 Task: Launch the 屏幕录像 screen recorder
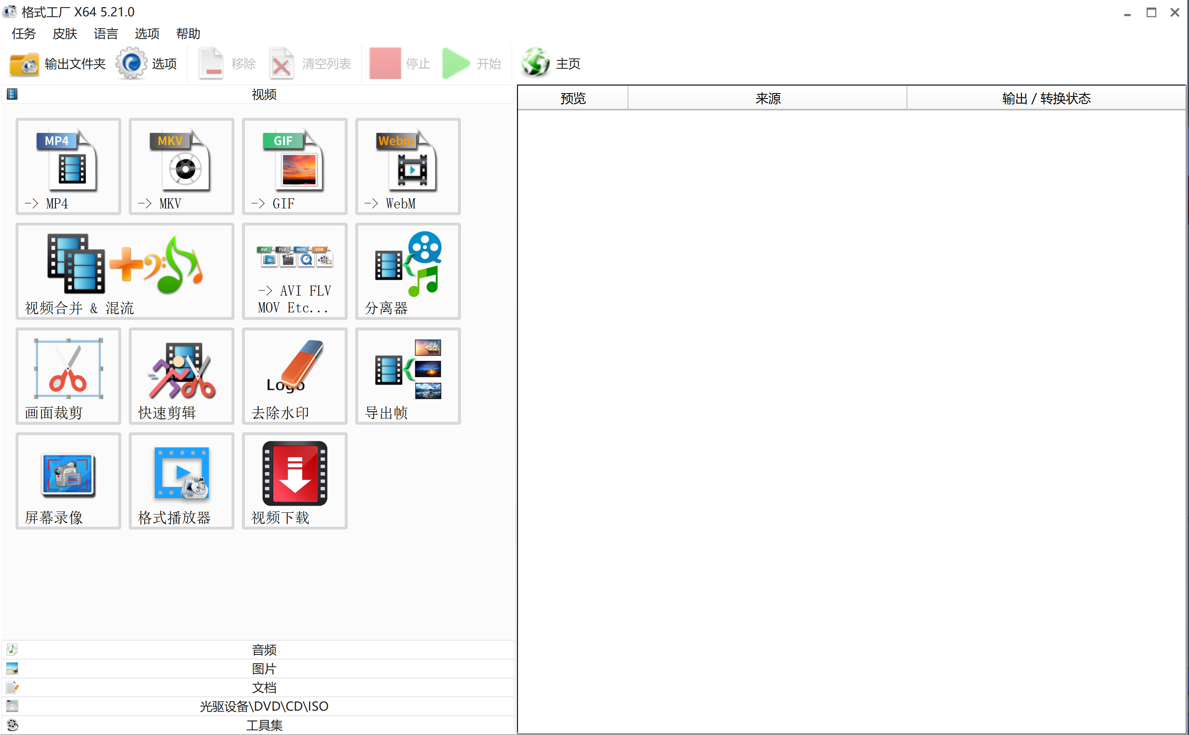pos(68,480)
